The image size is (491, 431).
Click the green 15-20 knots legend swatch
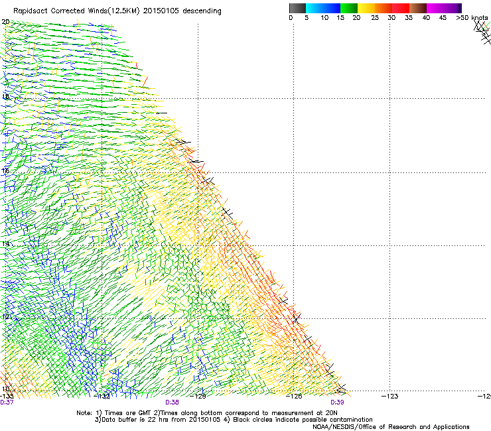[x=349, y=8]
